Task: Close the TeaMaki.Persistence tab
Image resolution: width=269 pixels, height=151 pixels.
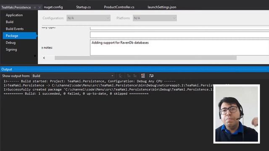Action: 40,8
